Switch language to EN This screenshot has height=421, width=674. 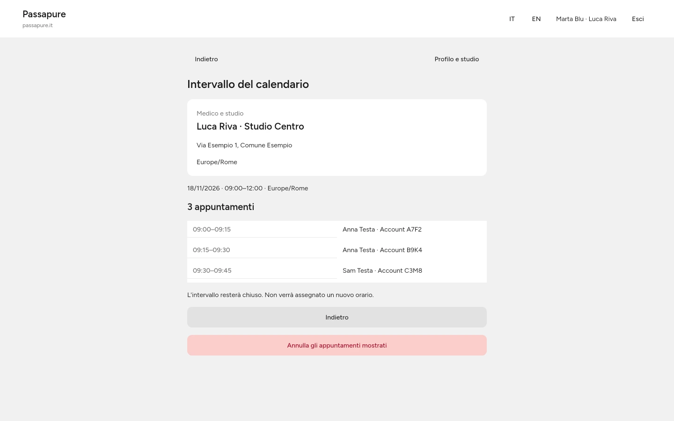click(536, 19)
